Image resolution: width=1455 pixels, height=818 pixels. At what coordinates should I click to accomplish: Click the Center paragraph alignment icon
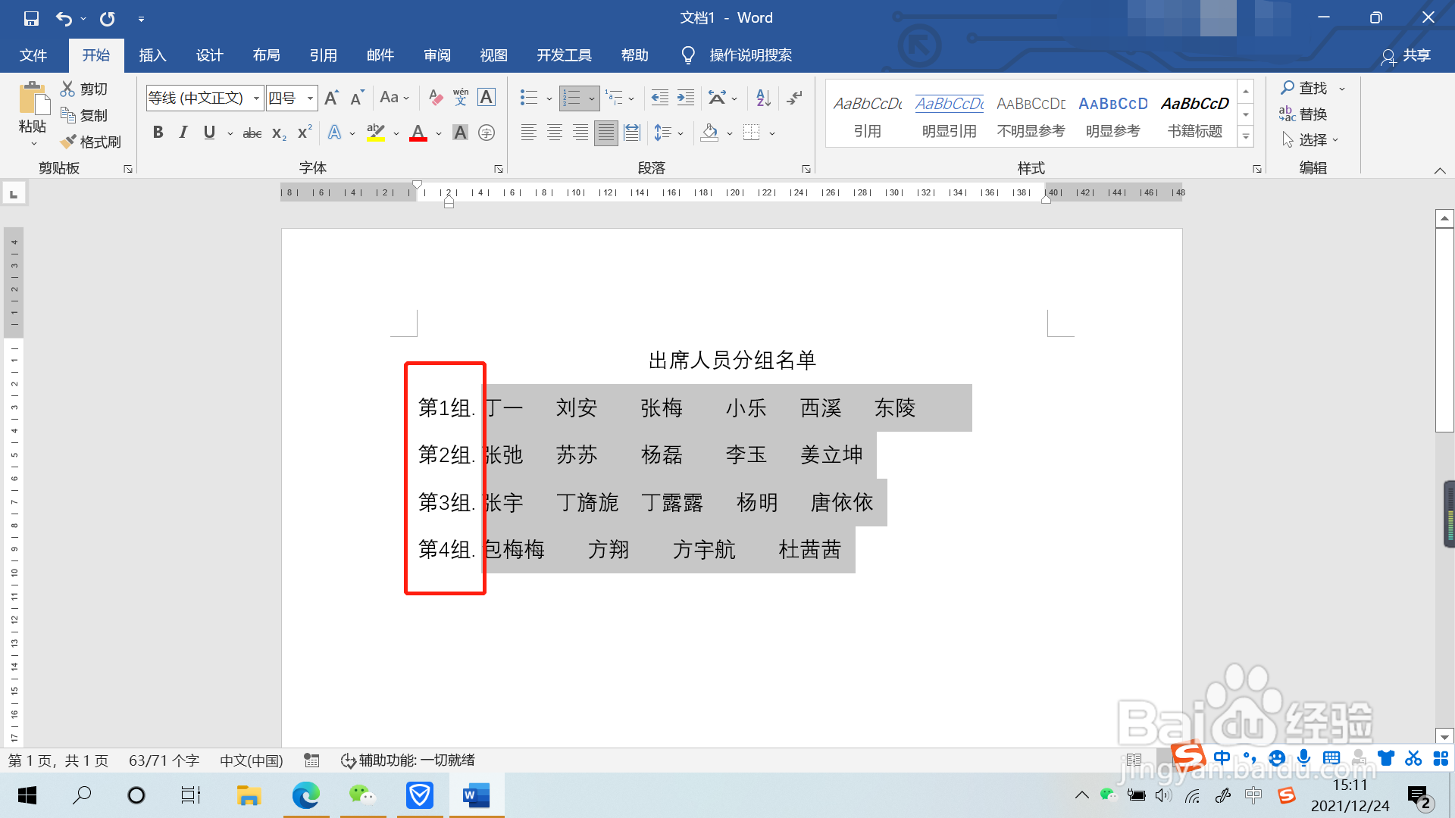point(555,133)
